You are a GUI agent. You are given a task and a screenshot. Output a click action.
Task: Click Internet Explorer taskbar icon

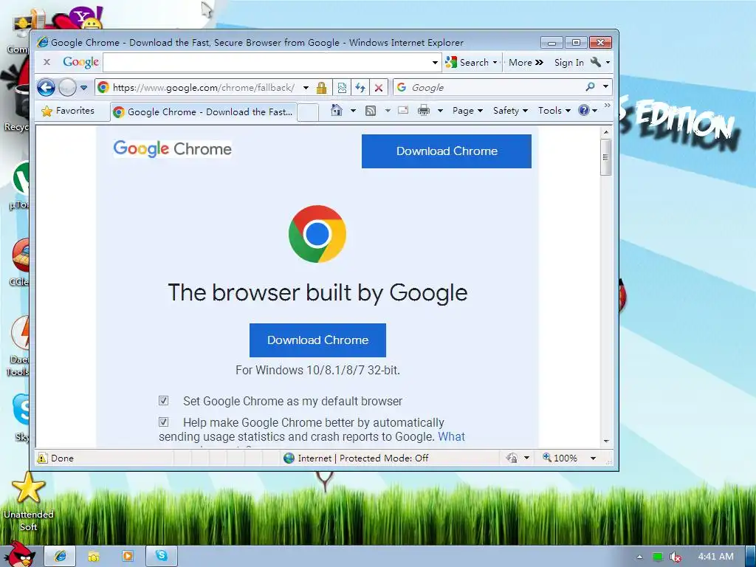pos(61,557)
